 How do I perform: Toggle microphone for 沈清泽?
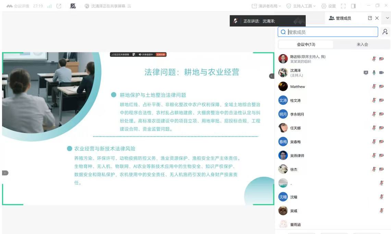pos(374,73)
